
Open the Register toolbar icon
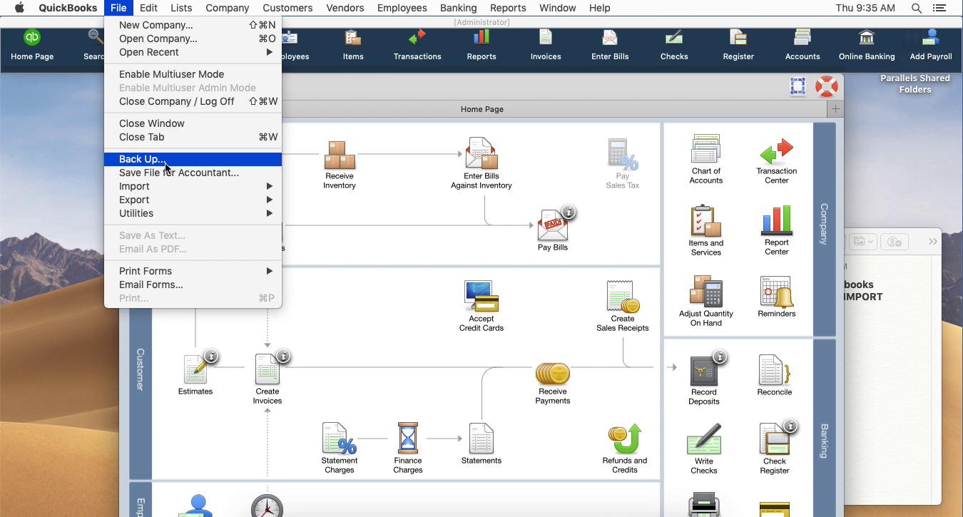pos(738,44)
